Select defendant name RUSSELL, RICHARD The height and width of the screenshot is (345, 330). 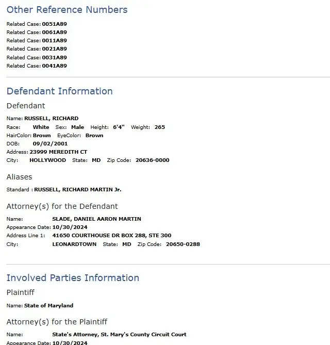point(51,119)
